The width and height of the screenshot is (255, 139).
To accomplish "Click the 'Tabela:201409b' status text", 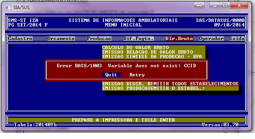I will click(x=36, y=125).
